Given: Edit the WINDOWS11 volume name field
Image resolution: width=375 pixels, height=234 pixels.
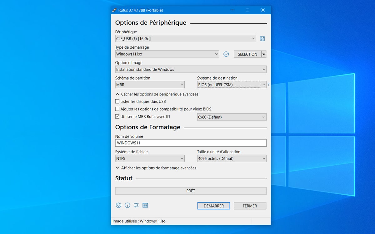Looking at the screenshot, I should coord(191,143).
